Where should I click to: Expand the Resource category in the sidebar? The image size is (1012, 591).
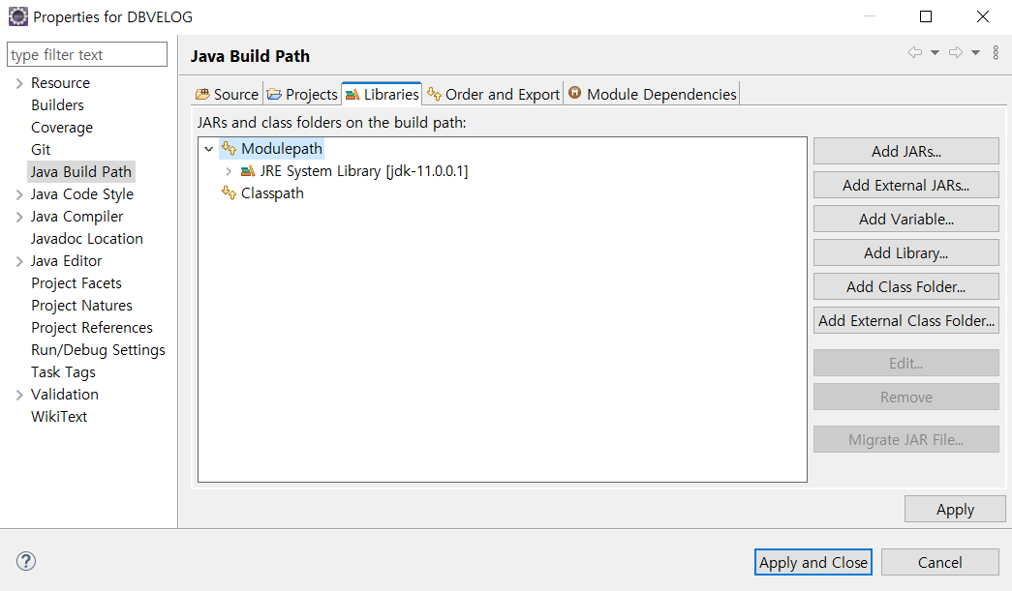(x=17, y=82)
